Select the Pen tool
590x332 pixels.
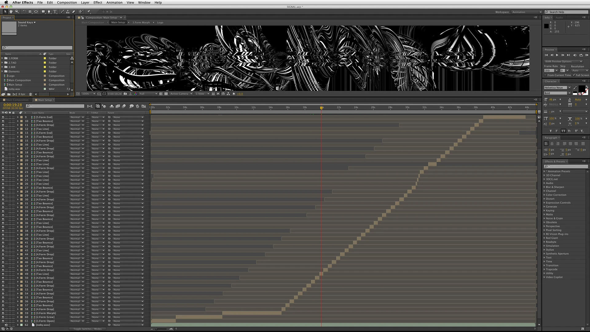point(49,12)
